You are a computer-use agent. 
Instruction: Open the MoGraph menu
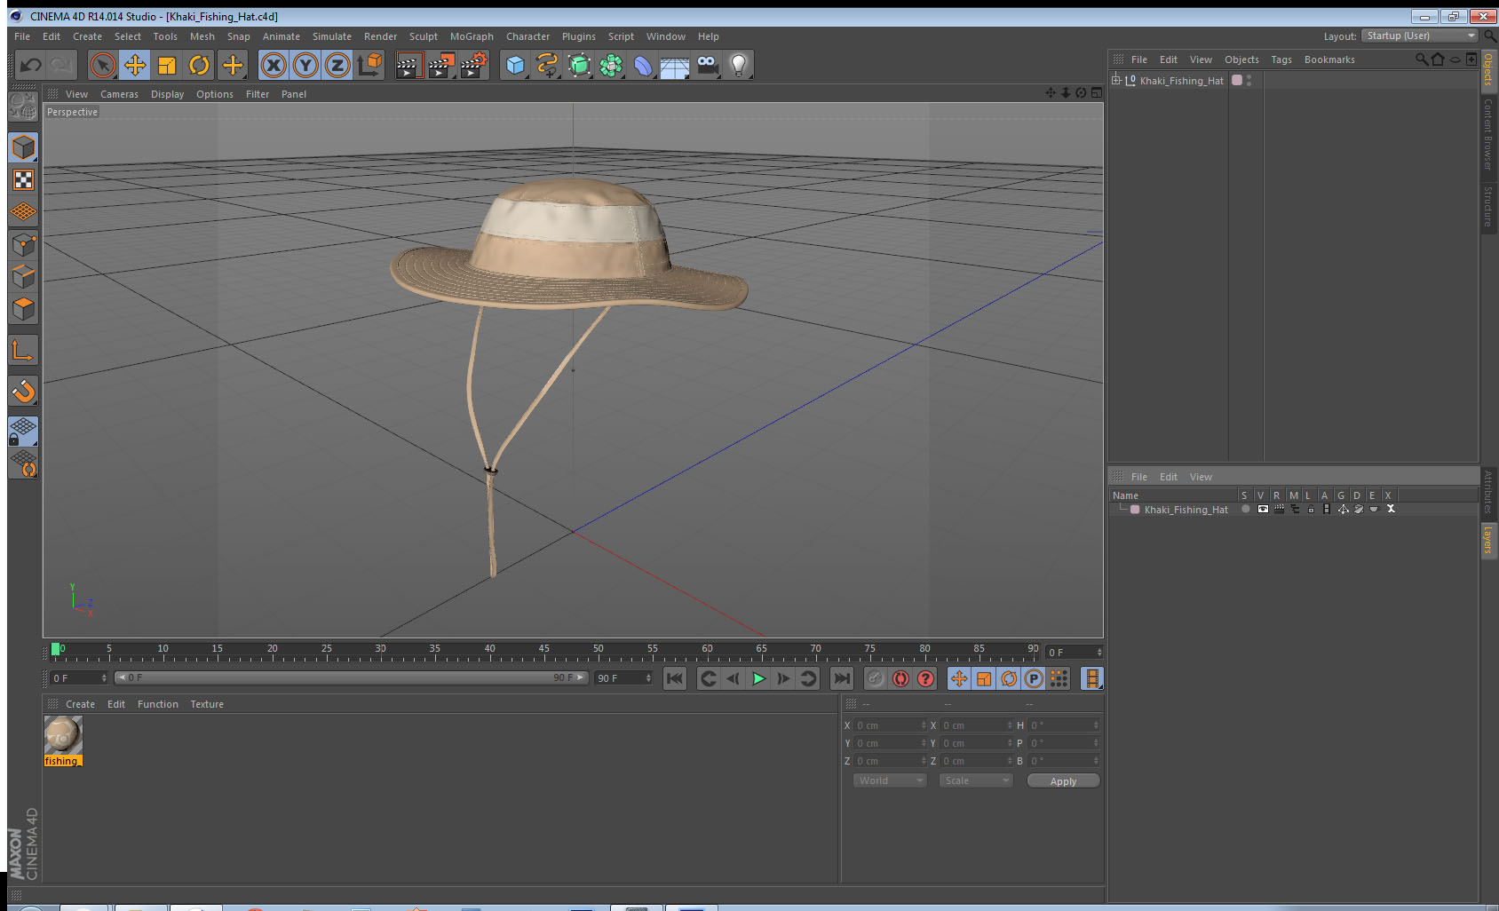pos(472,36)
